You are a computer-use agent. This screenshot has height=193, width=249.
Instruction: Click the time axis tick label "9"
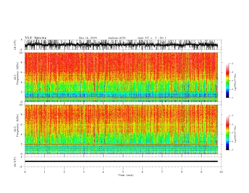201,172
